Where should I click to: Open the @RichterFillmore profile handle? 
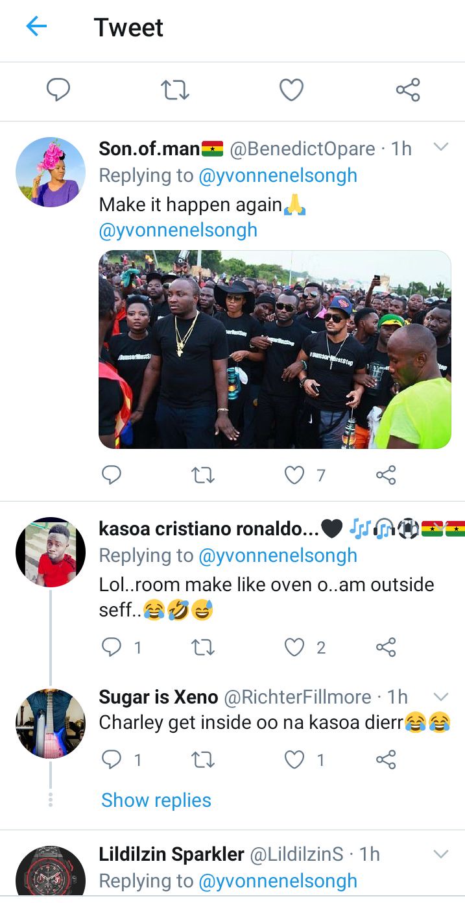(x=298, y=698)
